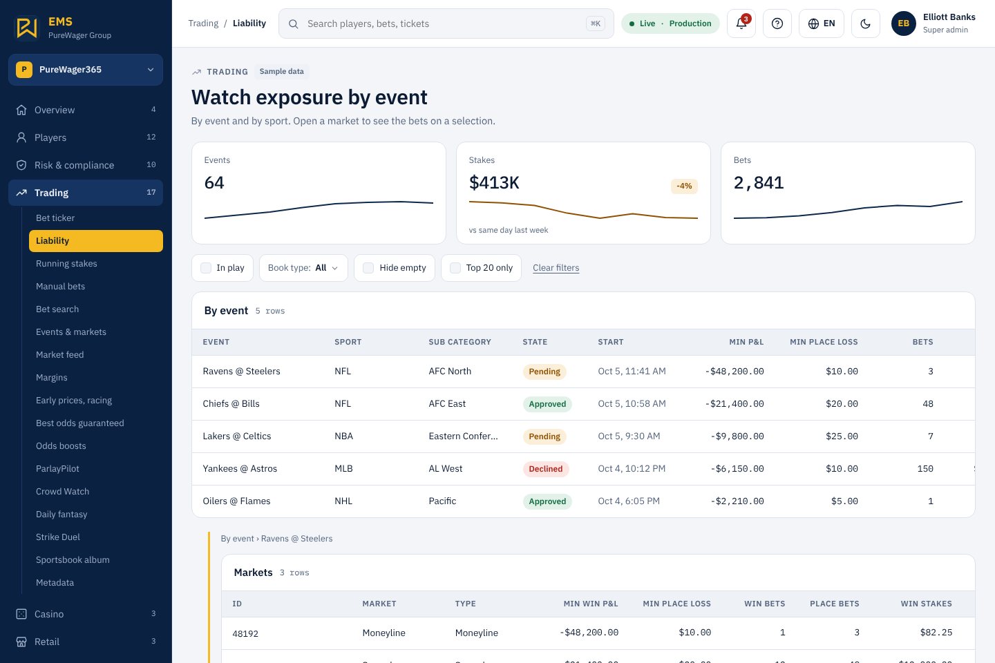Click the Stakes $413K card
This screenshot has height=663, width=995.
[583, 193]
